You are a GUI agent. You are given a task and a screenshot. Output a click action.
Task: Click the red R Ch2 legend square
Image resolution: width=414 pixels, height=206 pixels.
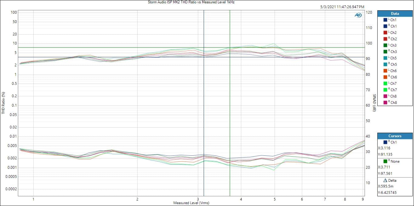[386, 39]
